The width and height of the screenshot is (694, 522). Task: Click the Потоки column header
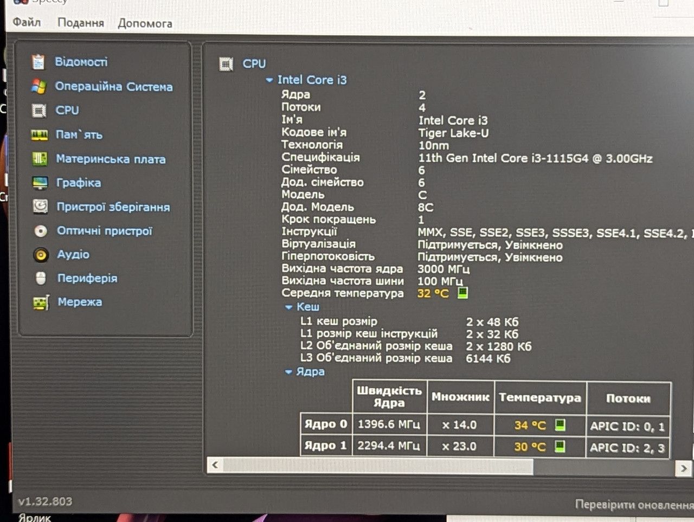click(x=628, y=398)
